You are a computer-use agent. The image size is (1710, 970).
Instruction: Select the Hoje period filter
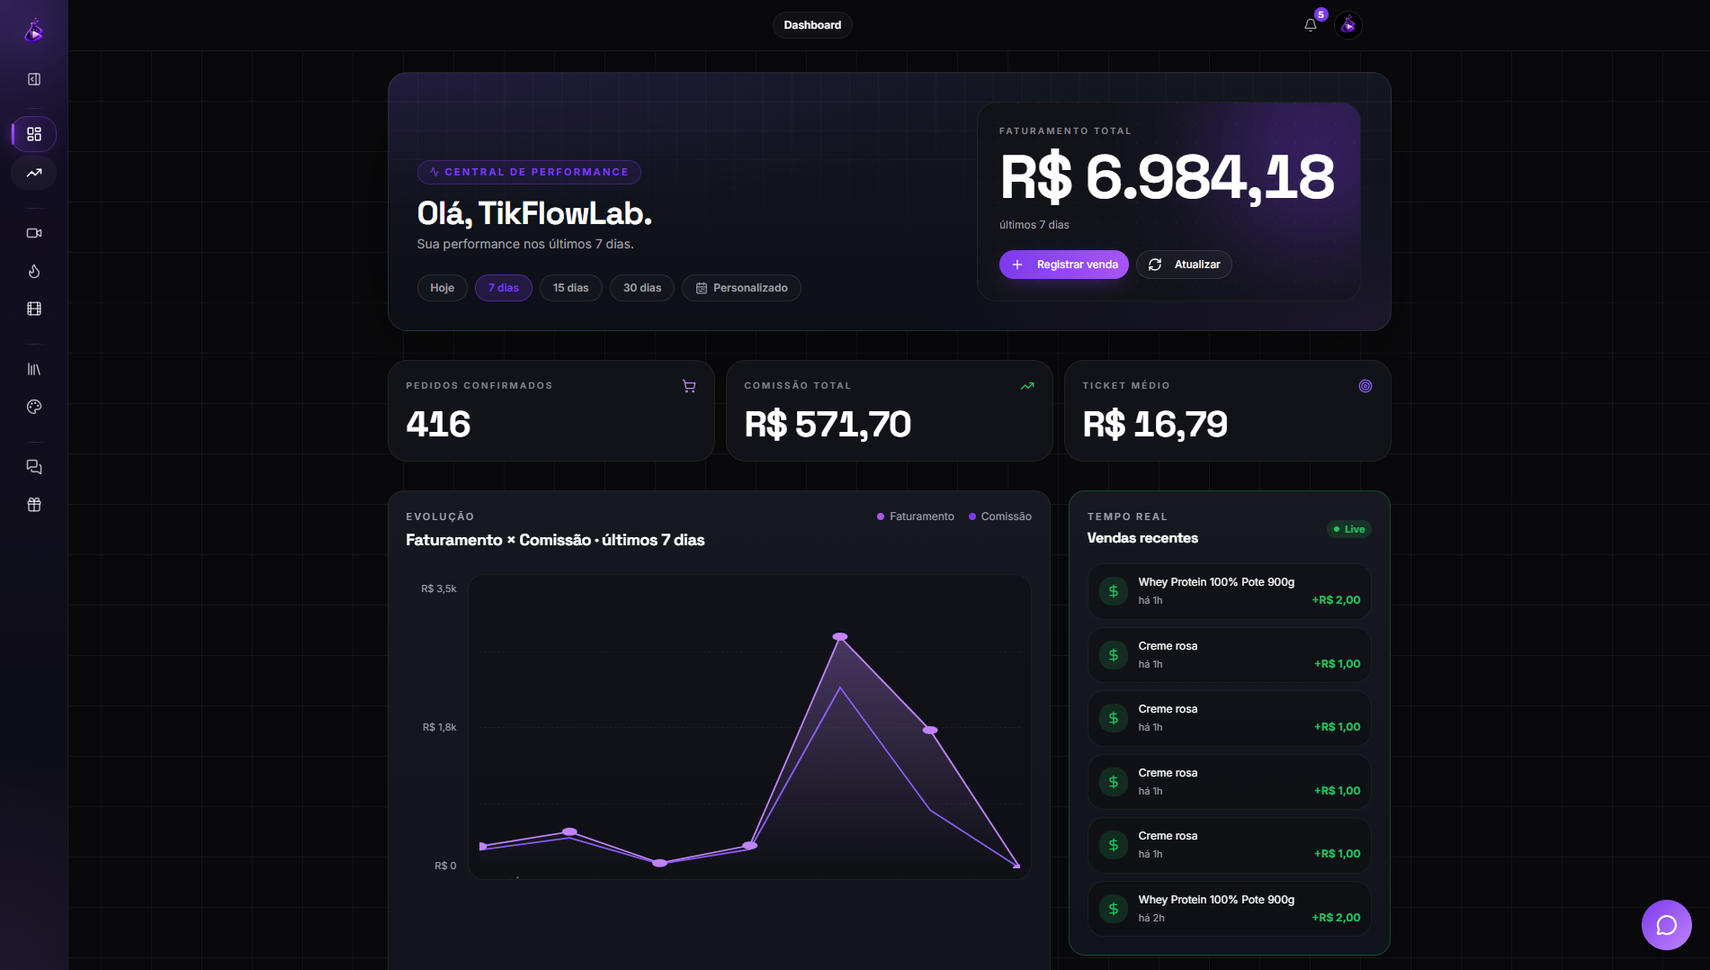click(442, 288)
